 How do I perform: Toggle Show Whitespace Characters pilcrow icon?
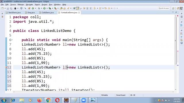[91, 8]
